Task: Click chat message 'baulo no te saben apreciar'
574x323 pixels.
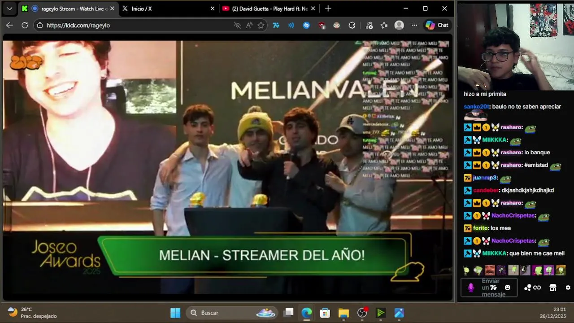Action: [526, 107]
